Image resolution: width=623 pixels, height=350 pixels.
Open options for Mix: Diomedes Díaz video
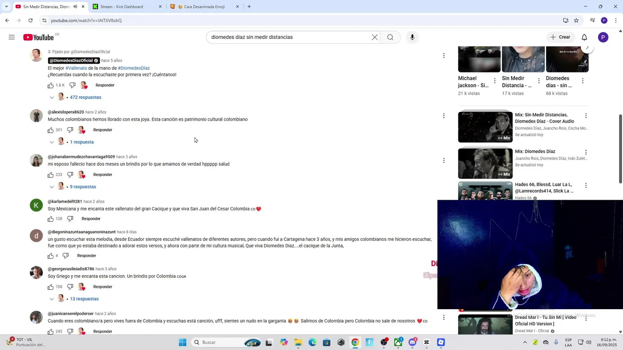[x=586, y=152]
